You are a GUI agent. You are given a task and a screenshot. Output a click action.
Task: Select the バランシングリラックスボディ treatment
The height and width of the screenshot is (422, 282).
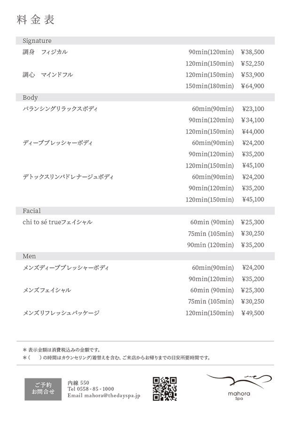[x=60, y=109]
